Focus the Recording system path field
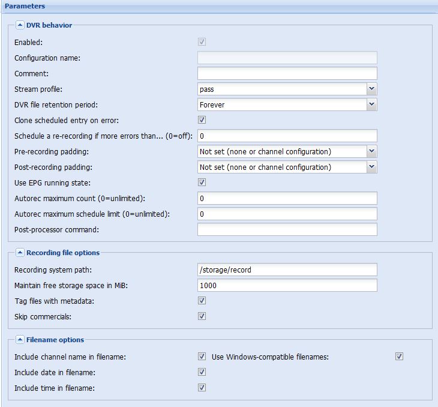Viewport: 438px width, 407px height. (287, 270)
